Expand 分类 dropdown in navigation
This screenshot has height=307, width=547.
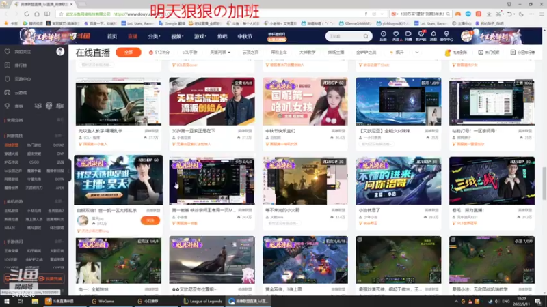click(154, 36)
